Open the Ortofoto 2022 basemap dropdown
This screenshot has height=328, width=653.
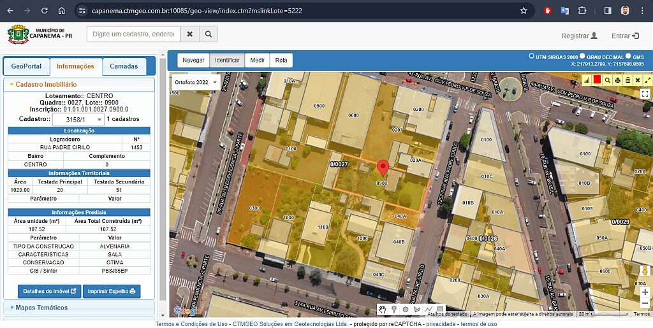click(196, 82)
